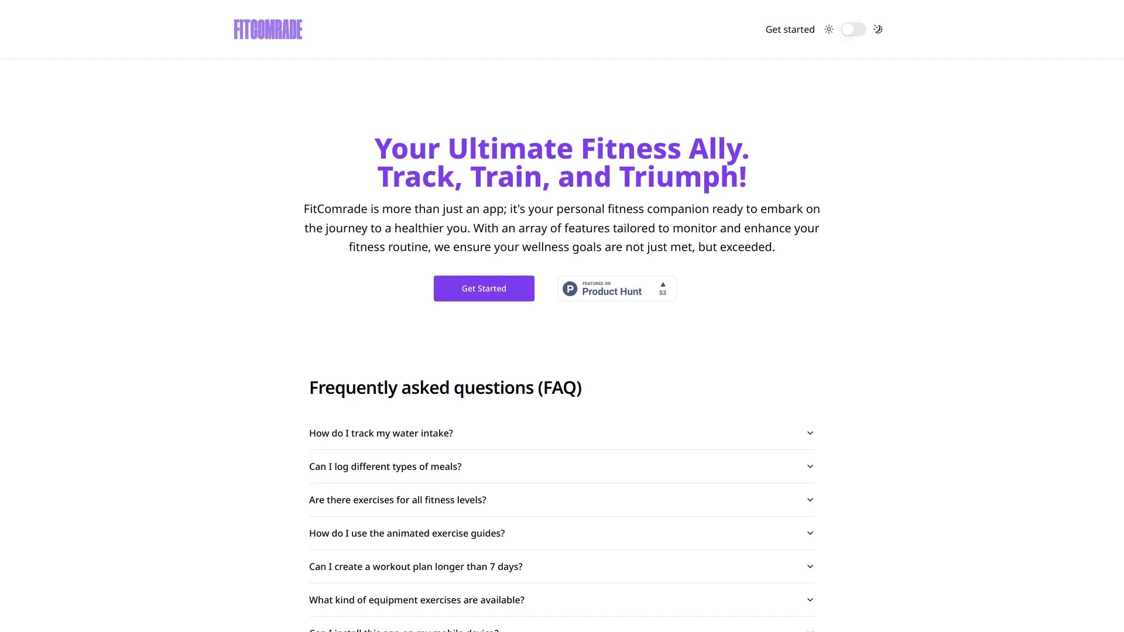Select the Featured on Product Hunt badge

(x=616, y=288)
